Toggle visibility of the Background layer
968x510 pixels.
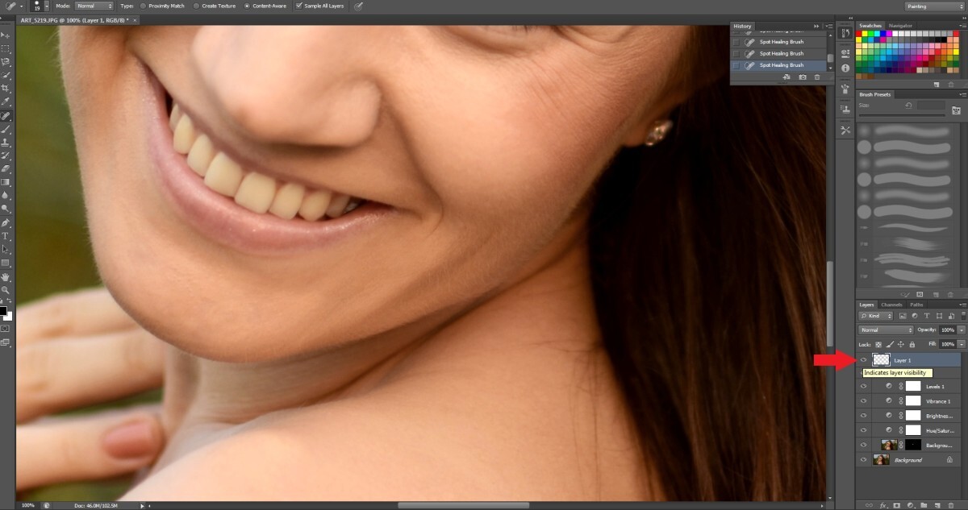click(x=863, y=459)
